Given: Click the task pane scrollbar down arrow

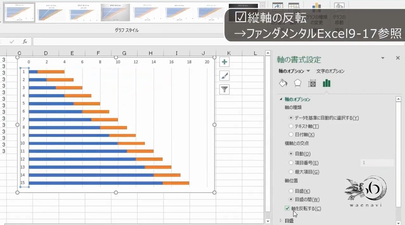Looking at the screenshot, I should click(398, 223).
